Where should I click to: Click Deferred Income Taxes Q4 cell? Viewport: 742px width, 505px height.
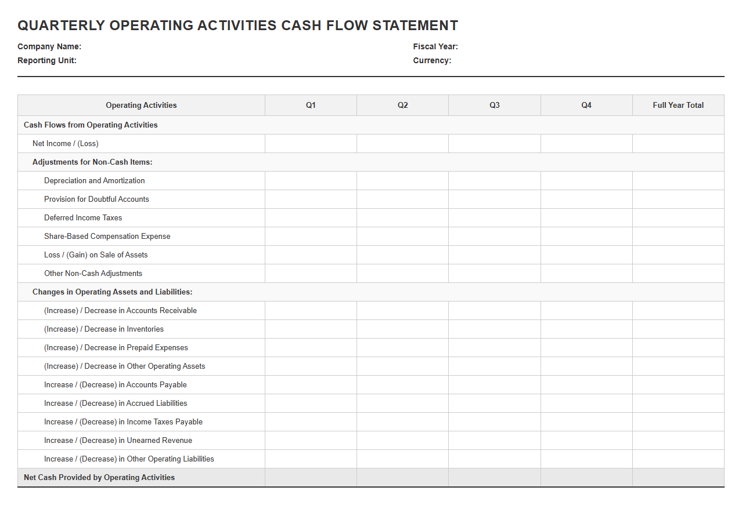(x=586, y=217)
